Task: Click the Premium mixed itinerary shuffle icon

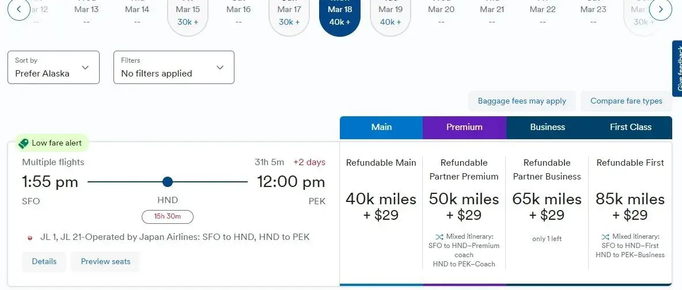Action: click(439, 236)
